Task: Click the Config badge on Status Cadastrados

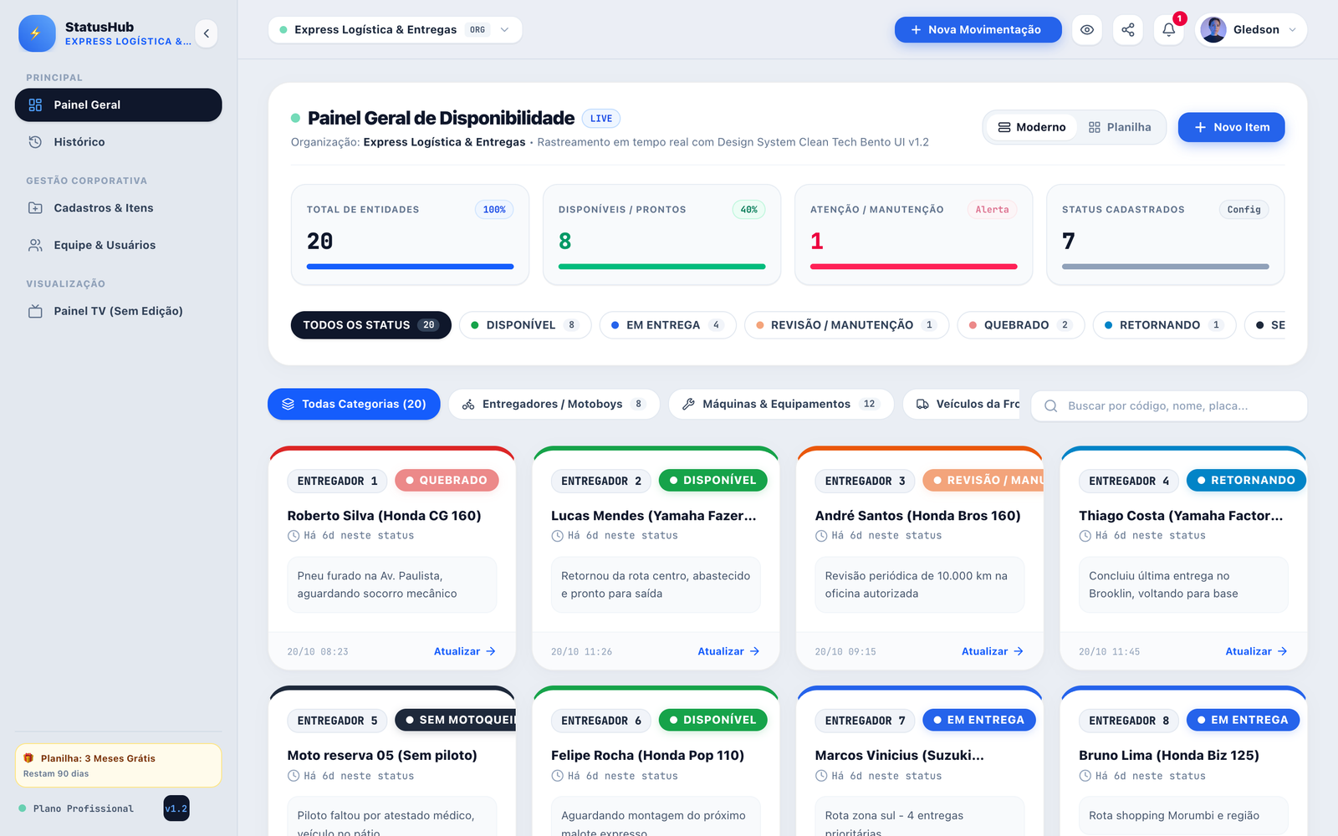Action: point(1244,210)
